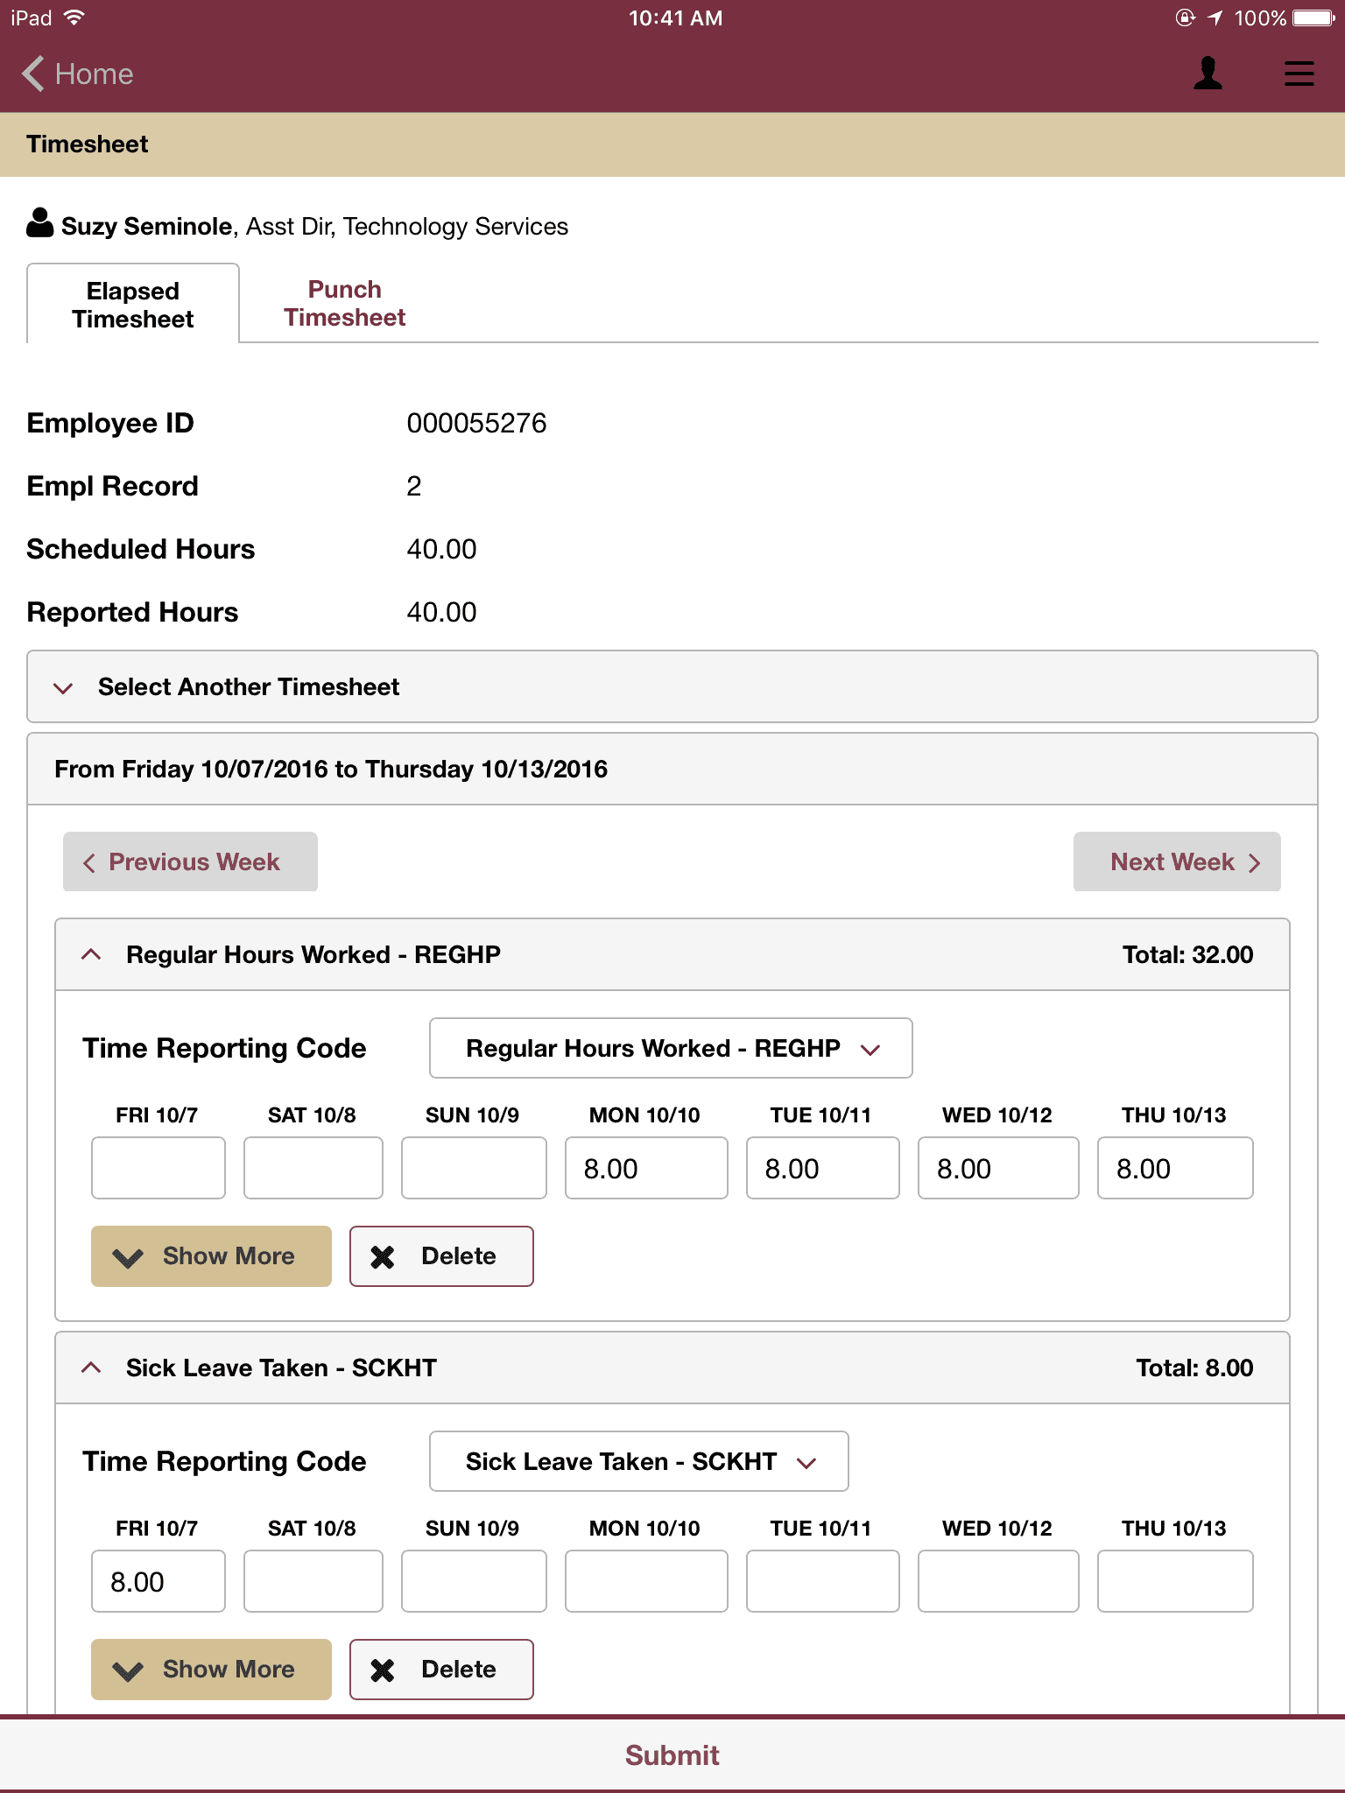The height and width of the screenshot is (1793, 1345).
Task: Click Sick Leave SAT 10/8 field
Action: 313,1581
